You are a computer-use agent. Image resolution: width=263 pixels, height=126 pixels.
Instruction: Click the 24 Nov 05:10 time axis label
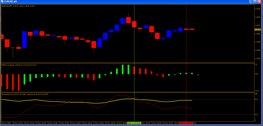pyautogui.click(x=157, y=123)
